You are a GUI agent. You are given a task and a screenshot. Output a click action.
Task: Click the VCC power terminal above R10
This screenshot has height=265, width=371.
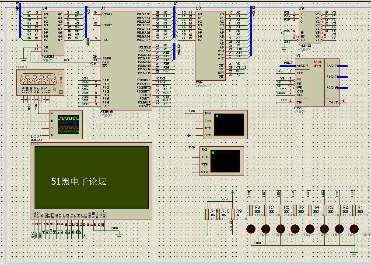232,193
